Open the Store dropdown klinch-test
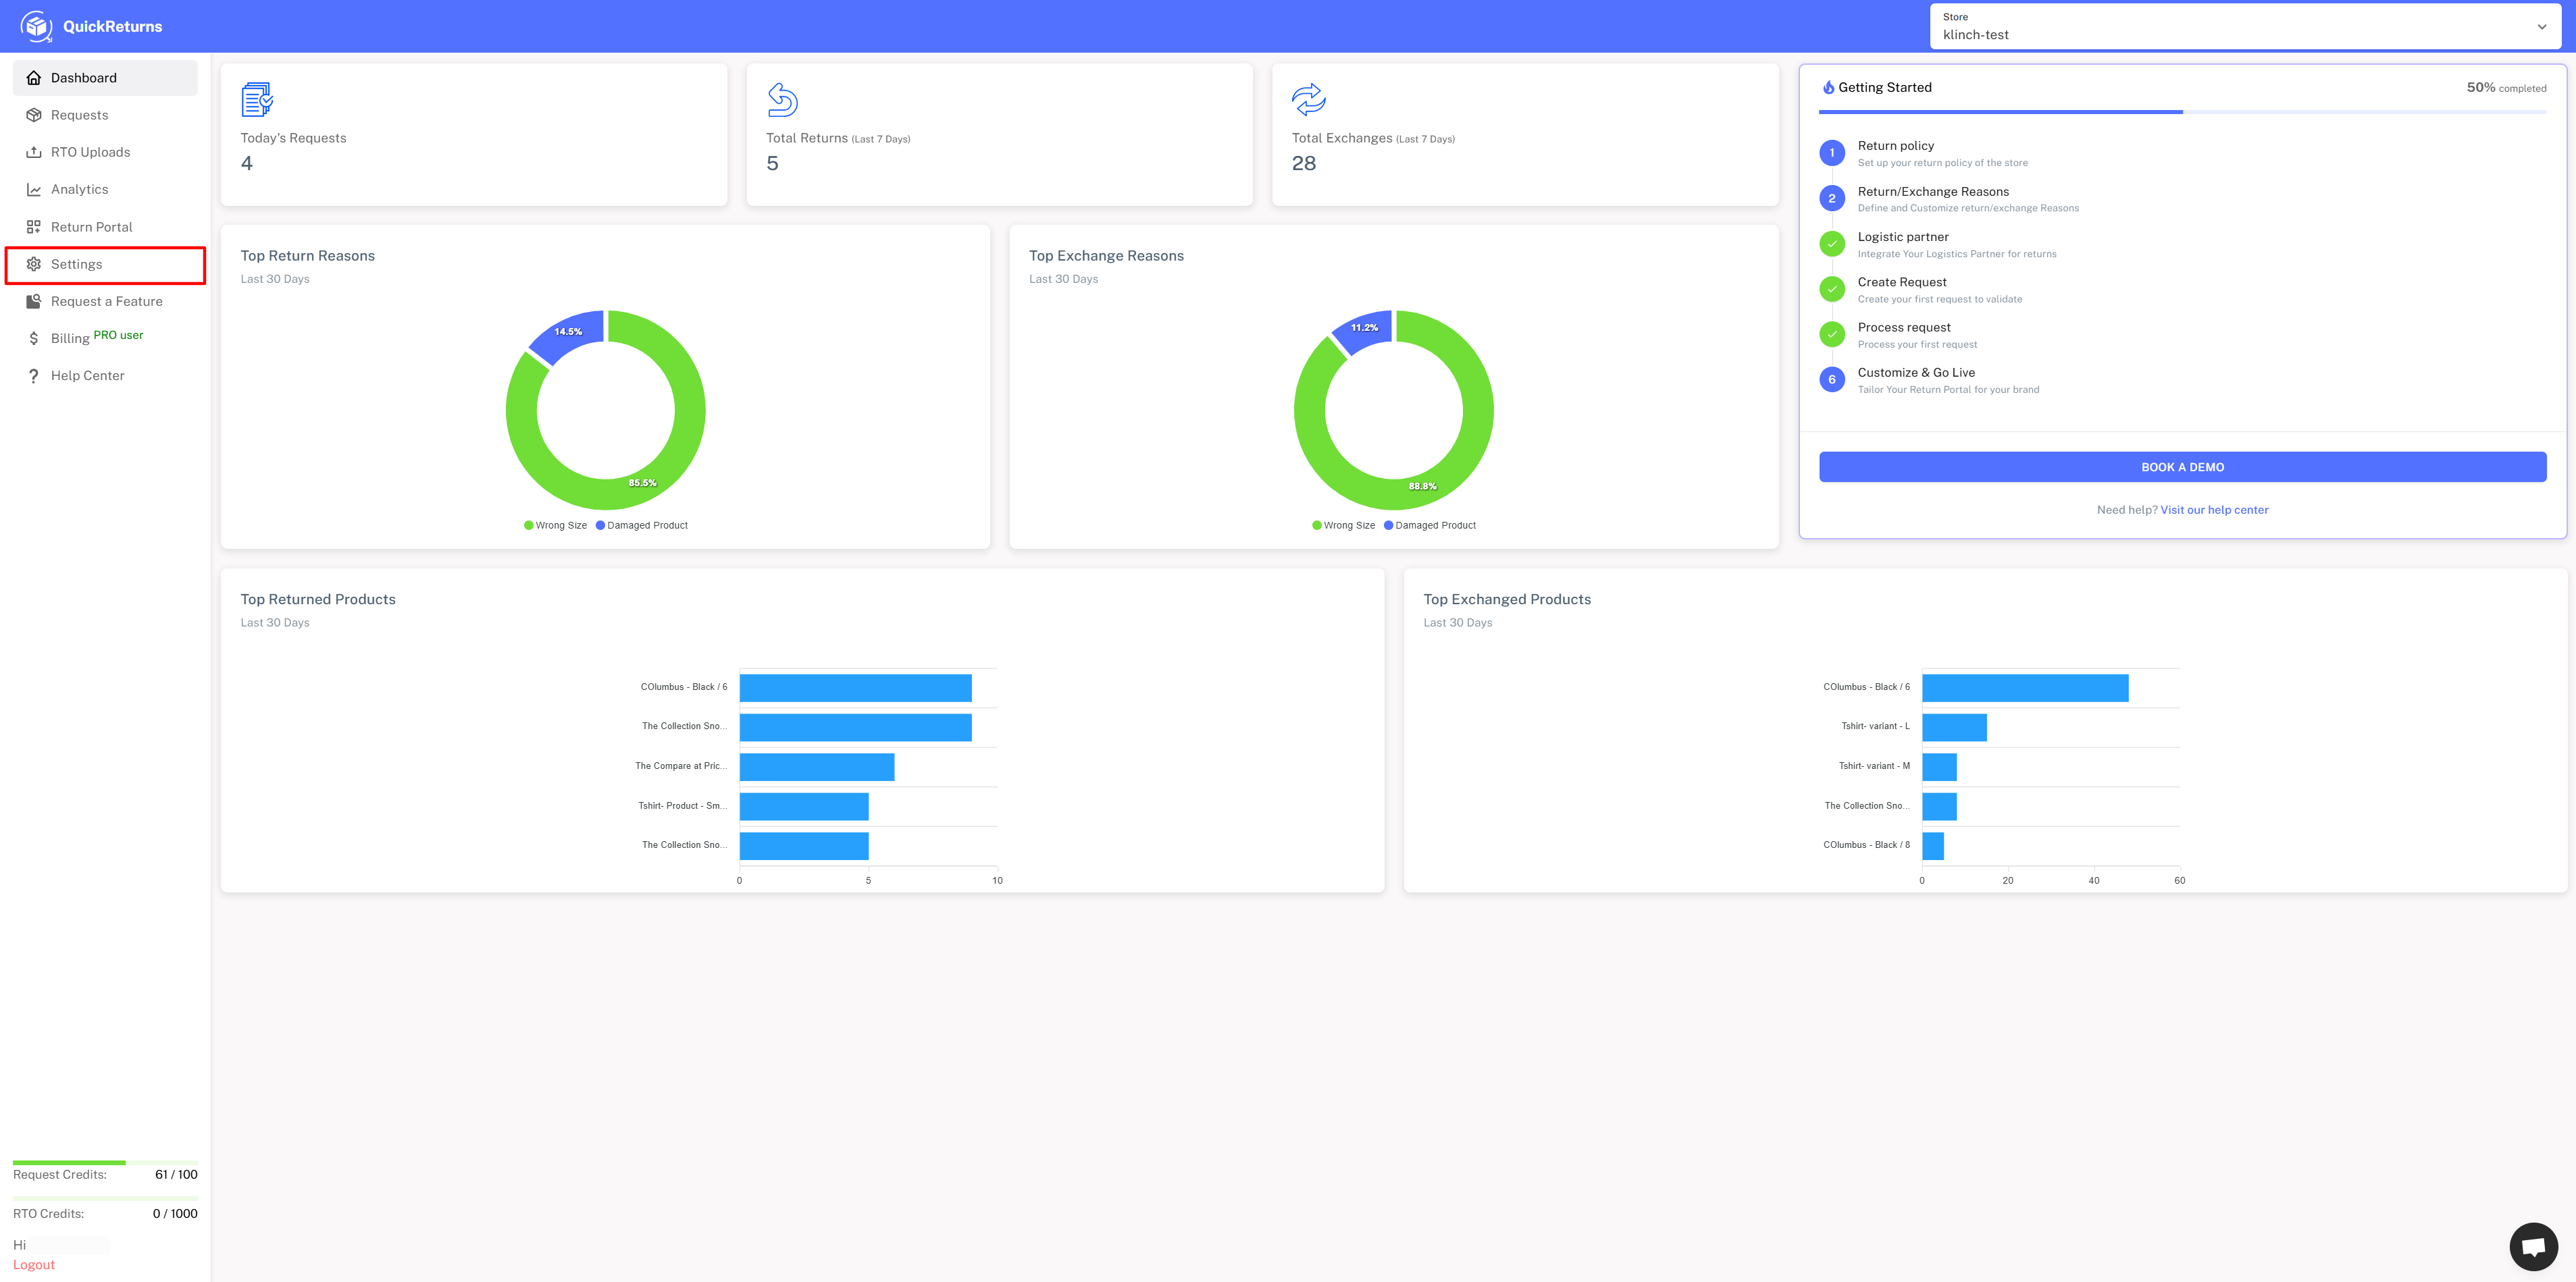The height and width of the screenshot is (1282, 2576). point(2245,26)
